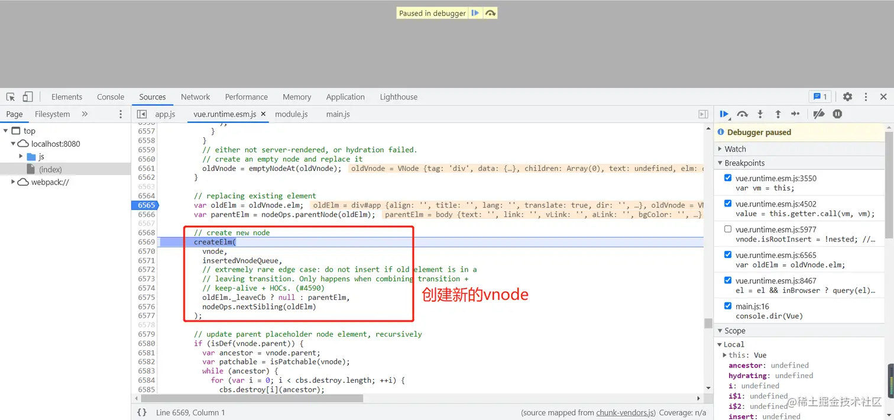The height and width of the screenshot is (420, 894).
Task: Switch to the Network panel
Action: (x=196, y=97)
